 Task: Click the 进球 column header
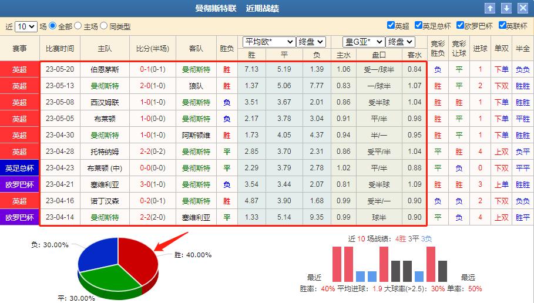pyautogui.click(x=480, y=49)
